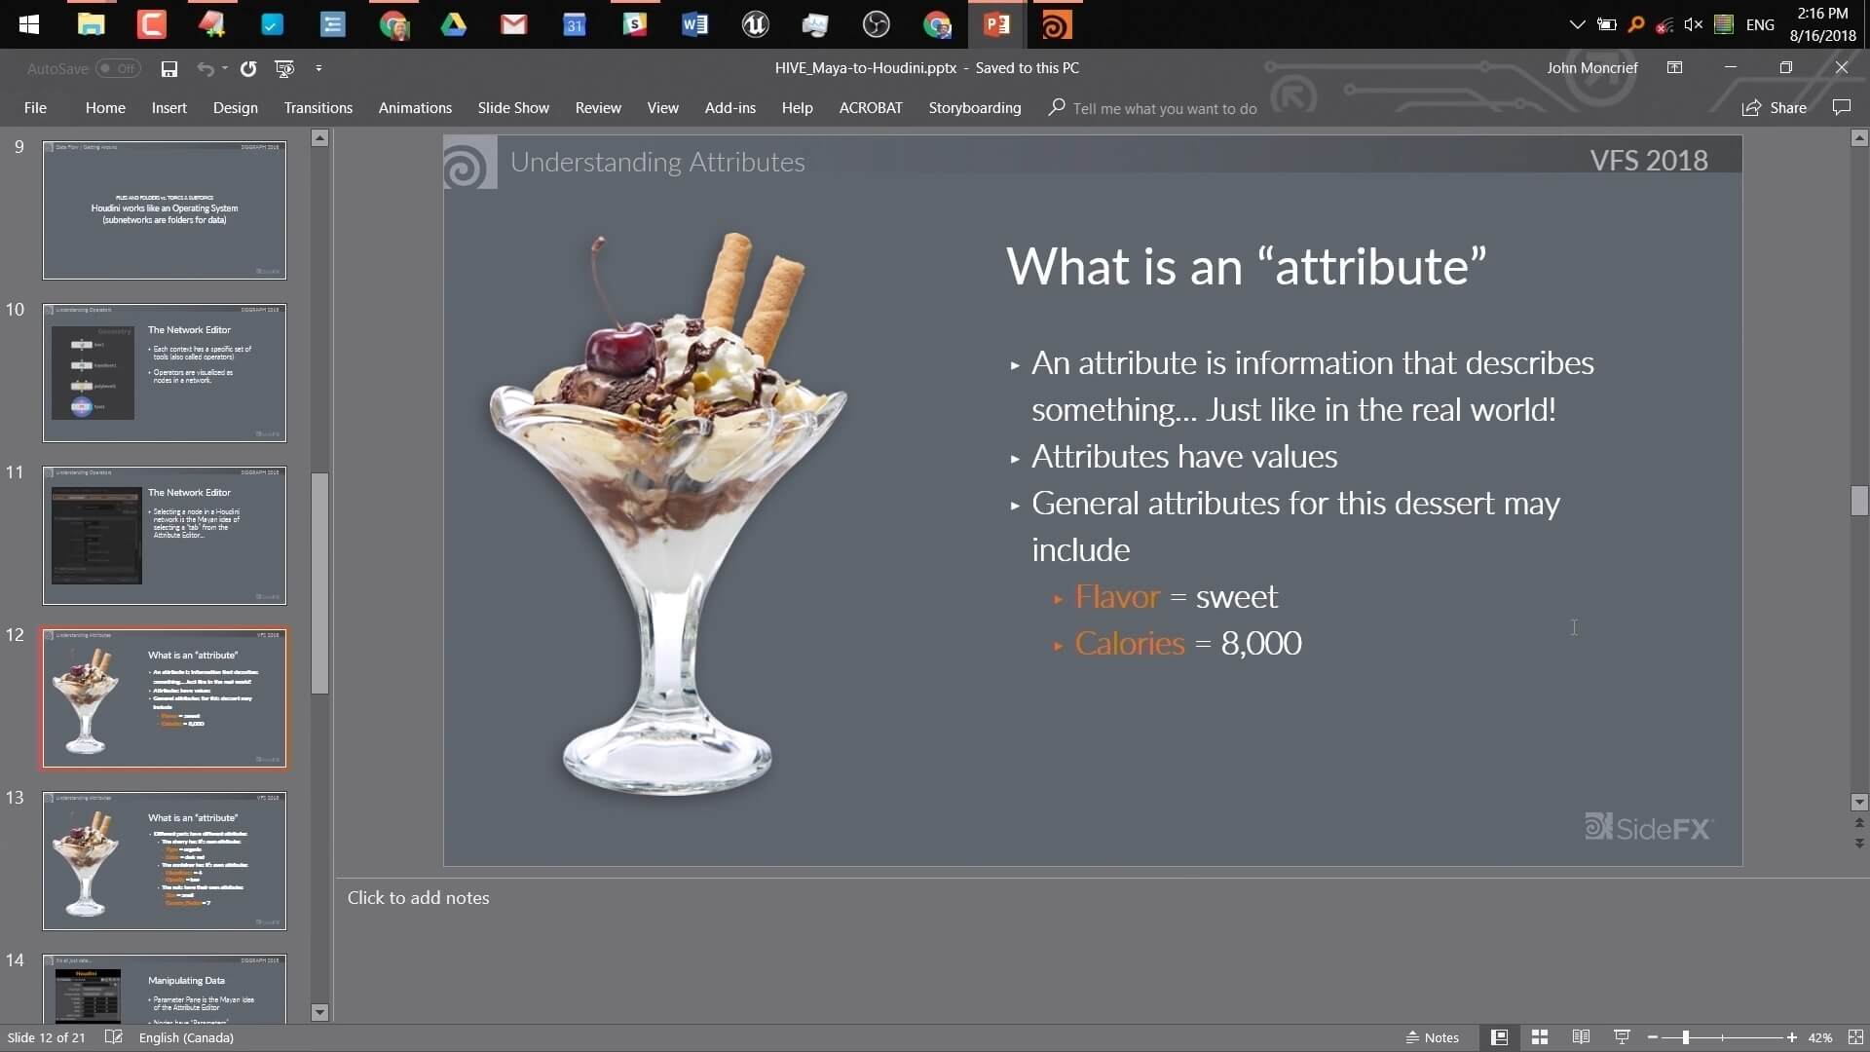Switch to the Insert ribbon tab

[x=169, y=108]
